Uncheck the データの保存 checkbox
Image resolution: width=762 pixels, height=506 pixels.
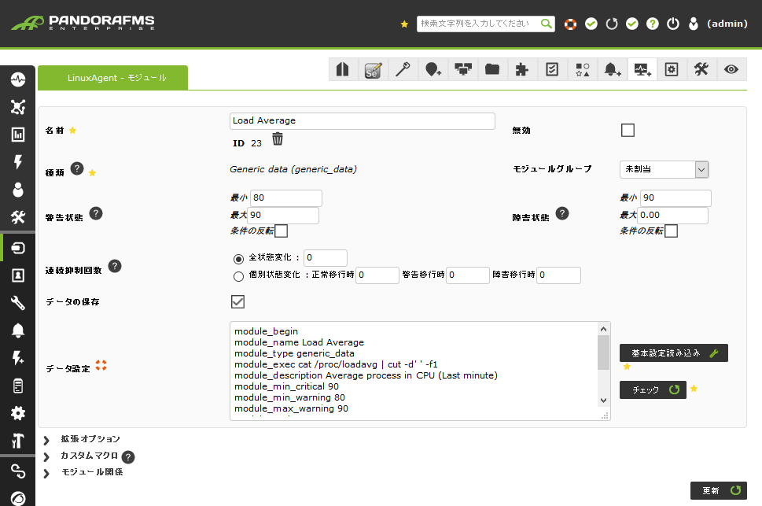237,301
